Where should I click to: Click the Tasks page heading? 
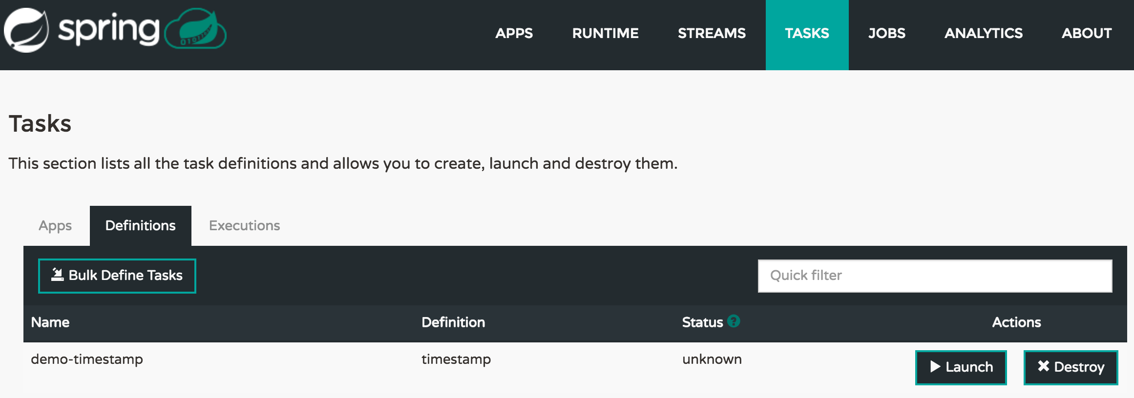point(40,123)
